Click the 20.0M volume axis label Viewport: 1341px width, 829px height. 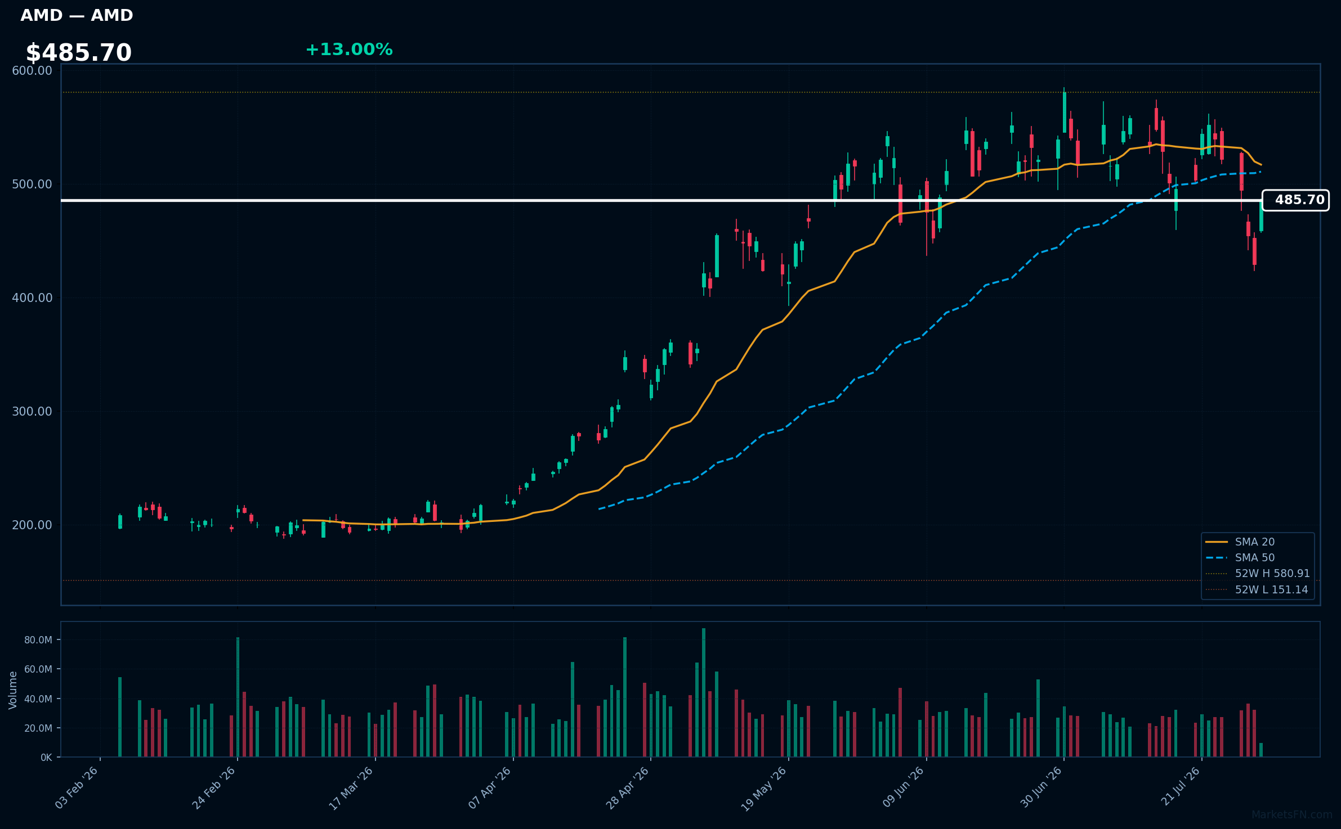pos(38,728)
